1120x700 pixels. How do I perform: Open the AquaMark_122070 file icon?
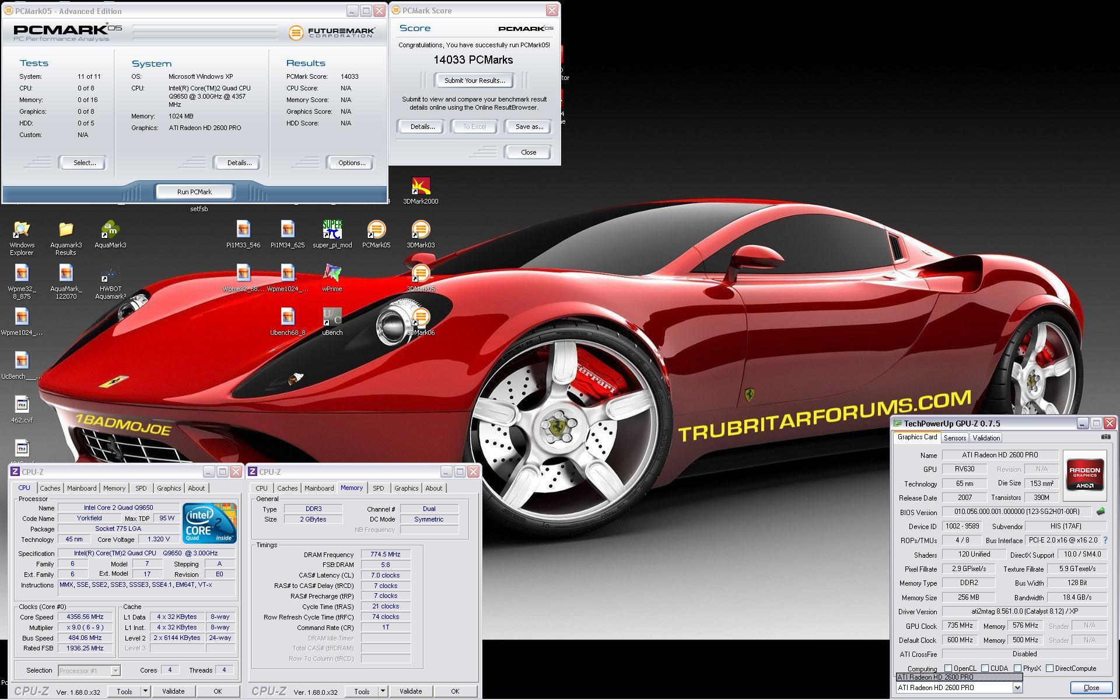(66, 282)
